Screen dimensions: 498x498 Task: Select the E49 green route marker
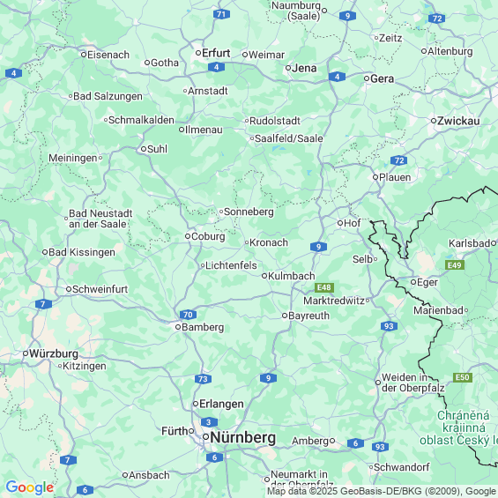point(455,265)
